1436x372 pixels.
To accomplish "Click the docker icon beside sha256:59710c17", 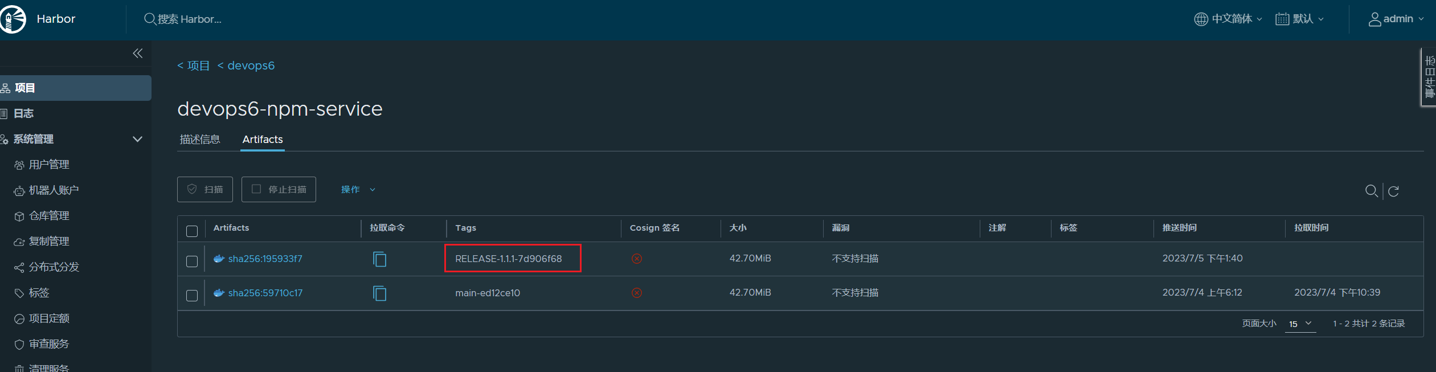I will click(x=219, y=293).
